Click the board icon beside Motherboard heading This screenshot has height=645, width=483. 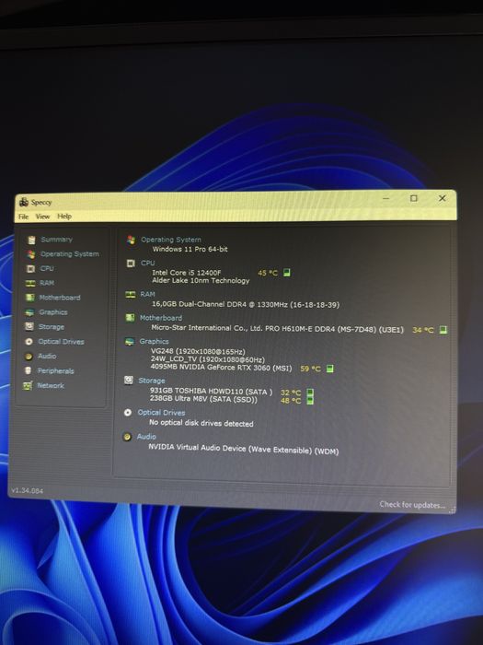click(x=130, y=318)
